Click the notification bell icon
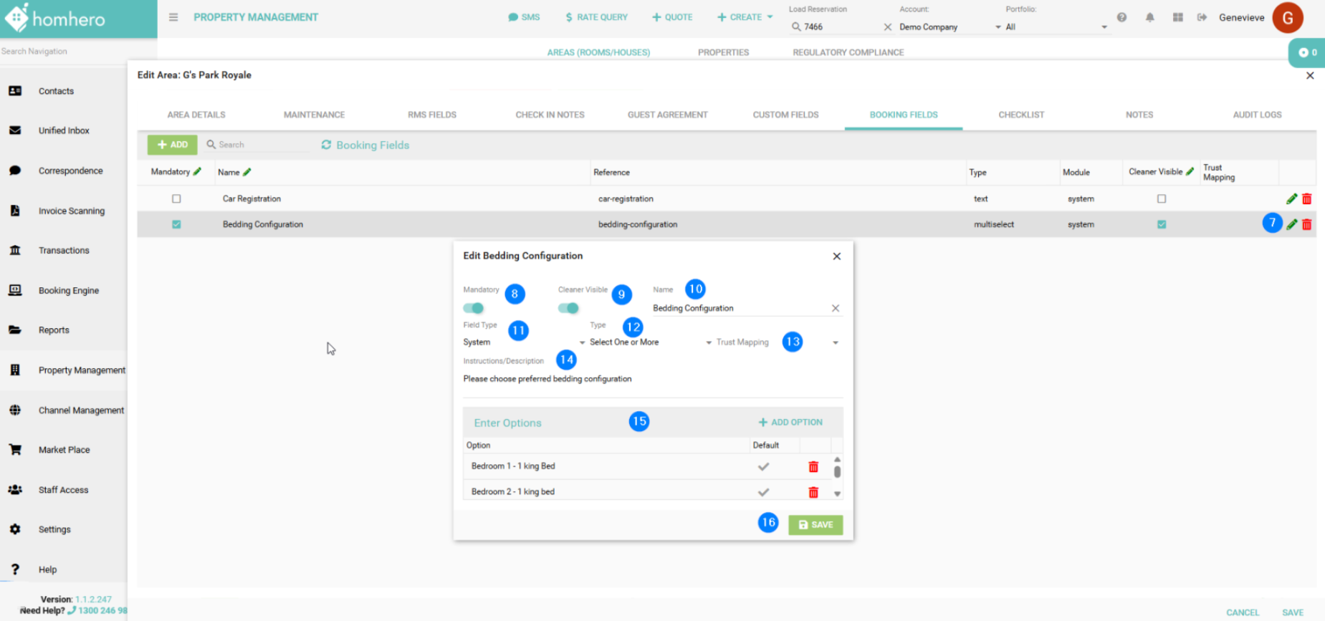Viewport: 1325px width, 621px height. [x=1149, y=18]
